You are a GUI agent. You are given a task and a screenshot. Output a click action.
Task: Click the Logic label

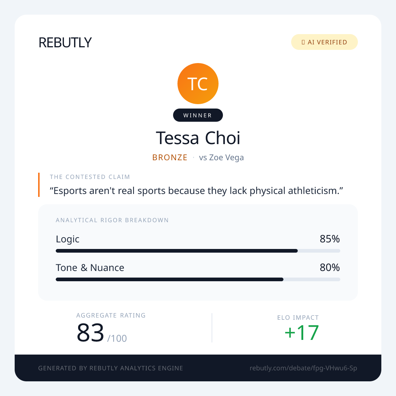click(67, 239)
